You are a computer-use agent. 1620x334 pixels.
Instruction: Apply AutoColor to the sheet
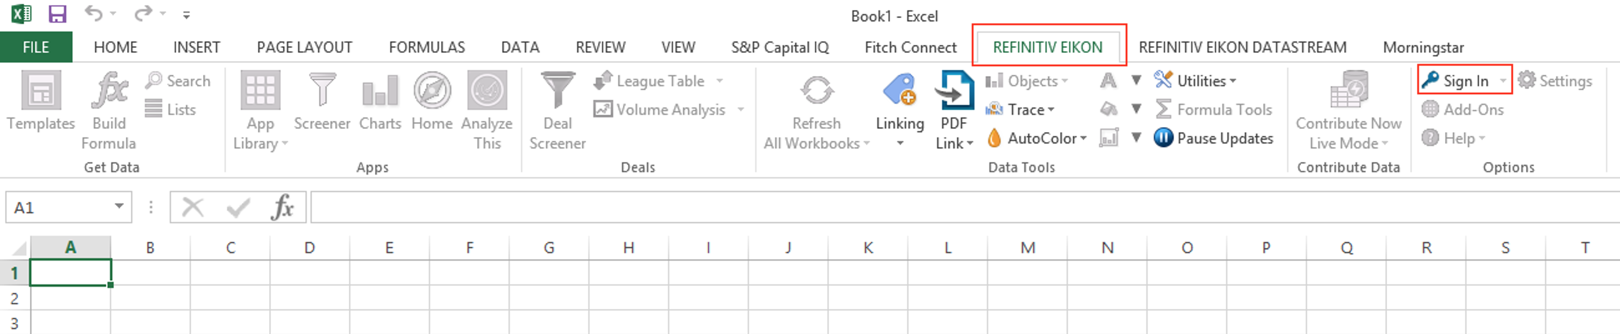coord(1036,138)
